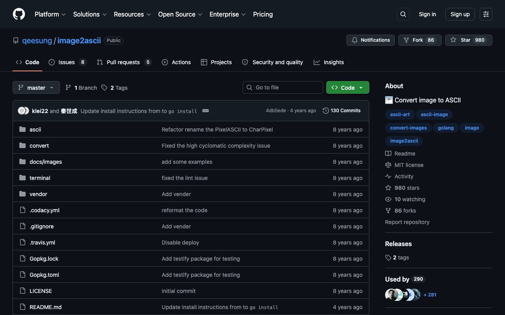
Task: Go to the GitHub homepage logo
Action: [x=19, y=14]
